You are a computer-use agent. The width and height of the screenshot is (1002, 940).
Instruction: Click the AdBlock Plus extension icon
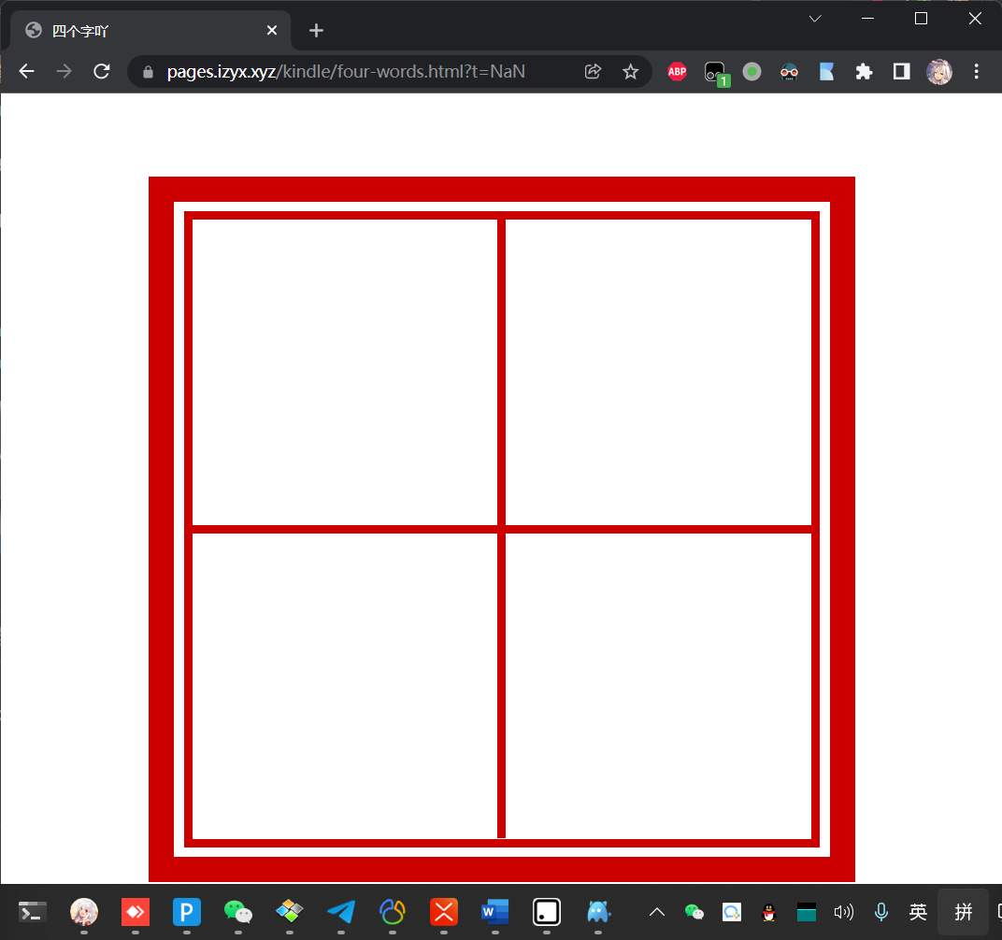(x=677, y=72)
